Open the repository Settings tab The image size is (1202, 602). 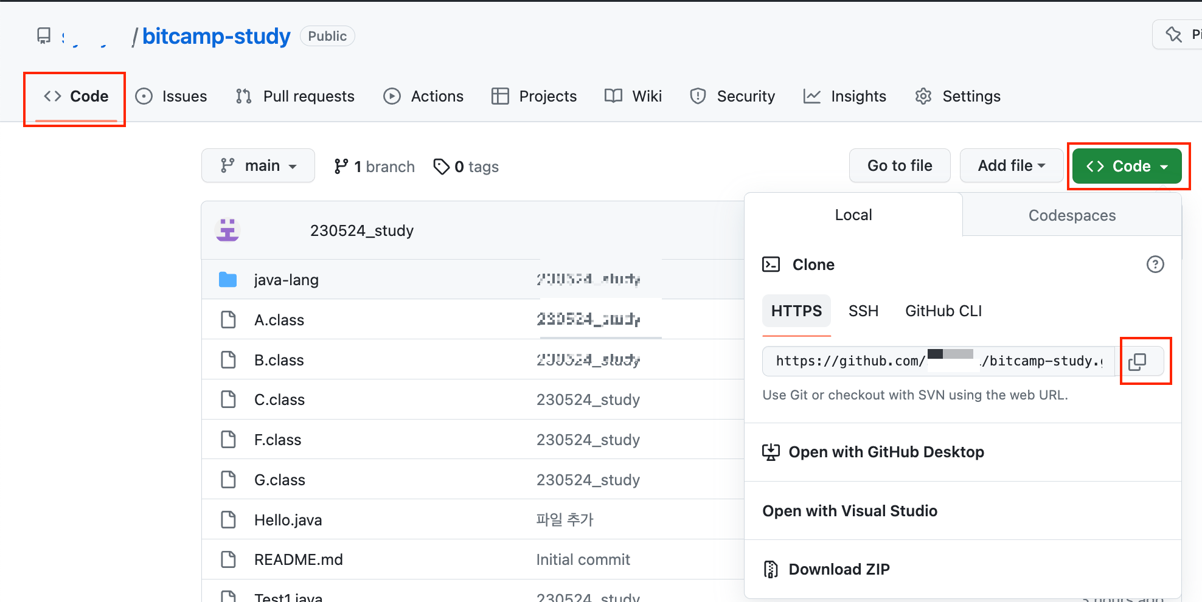958,96
